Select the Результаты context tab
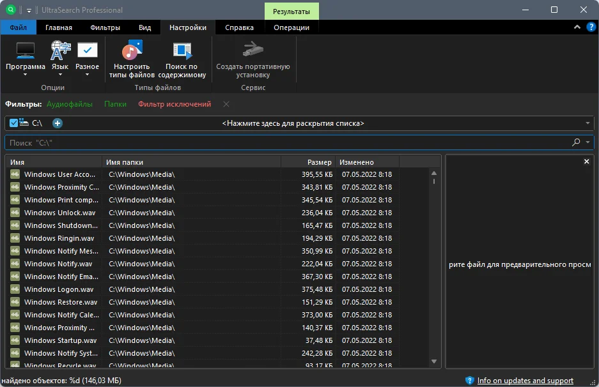599x387 pixels. point(292,11)
